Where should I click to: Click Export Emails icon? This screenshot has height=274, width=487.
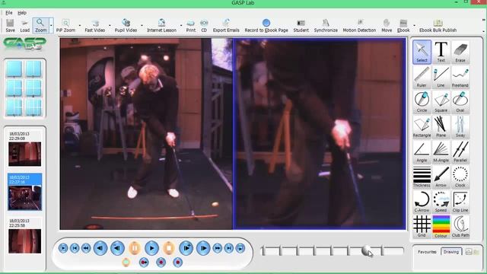(x=226, y=25)
